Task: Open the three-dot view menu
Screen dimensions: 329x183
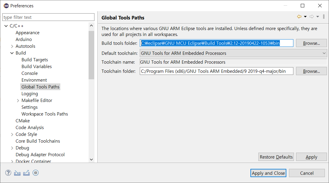Action: 324,17
